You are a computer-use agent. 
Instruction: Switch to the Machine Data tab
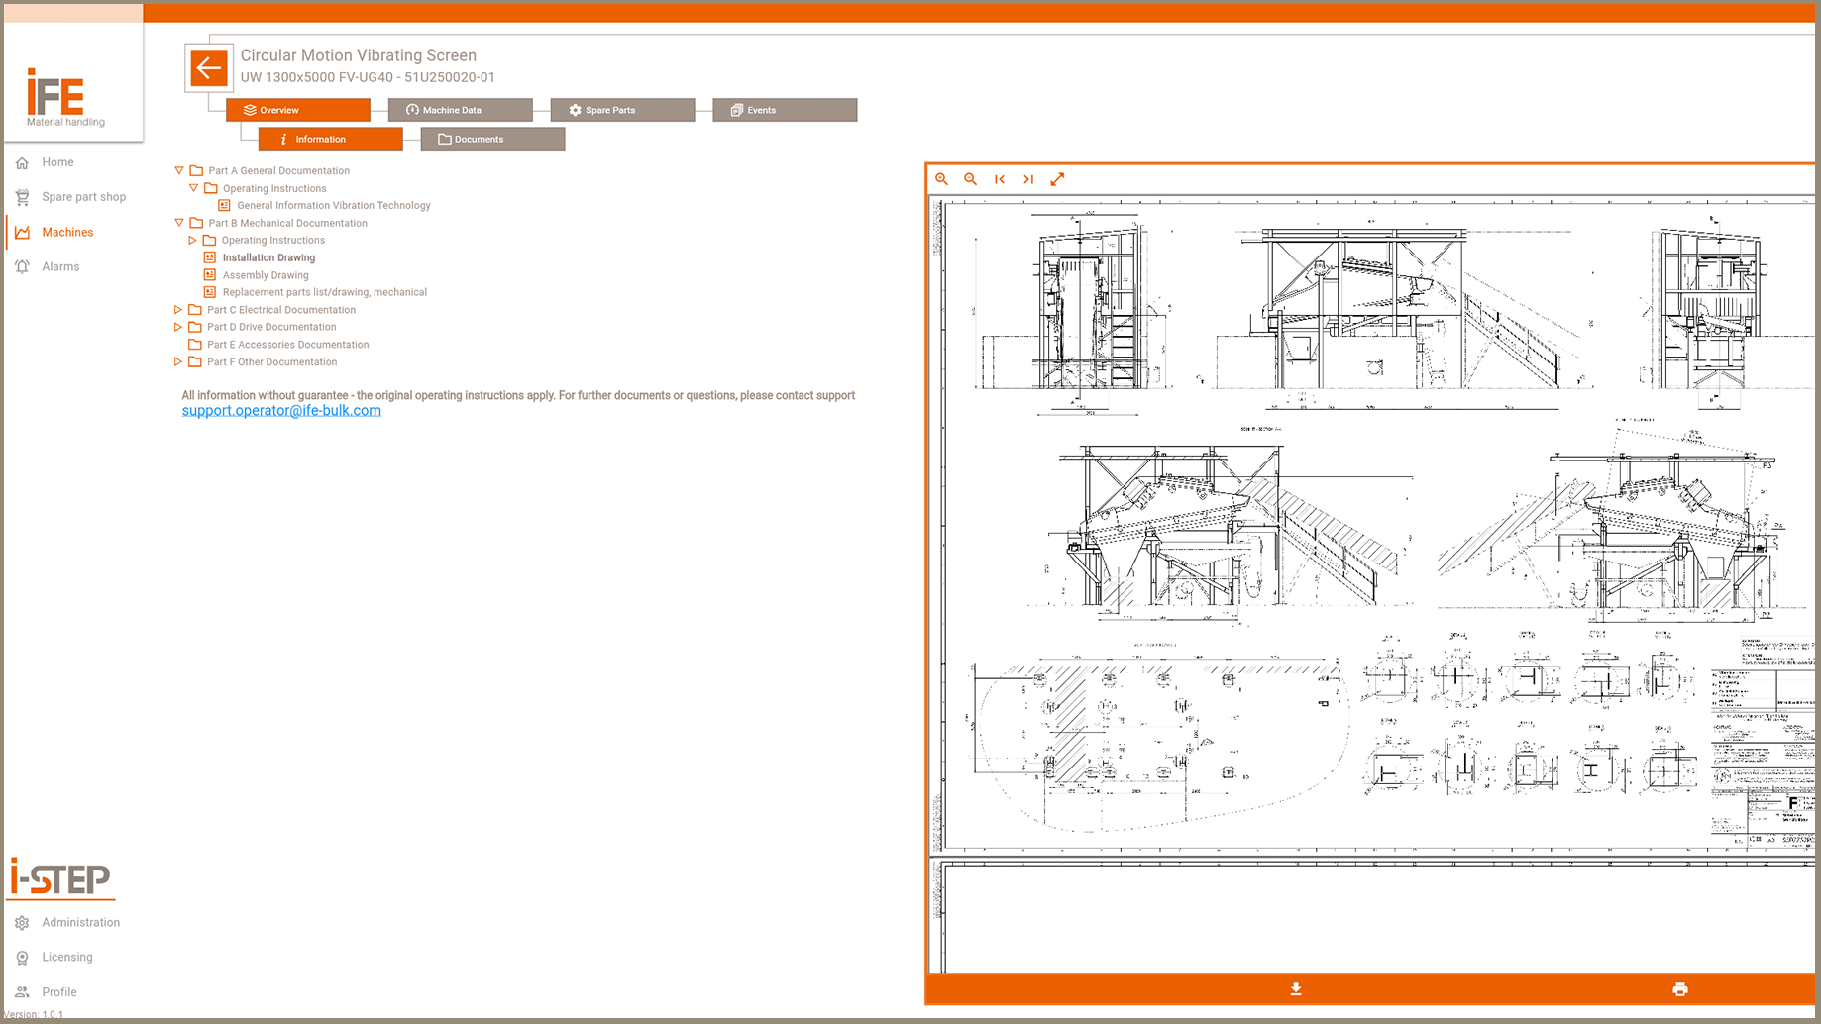tap(460, 110)
